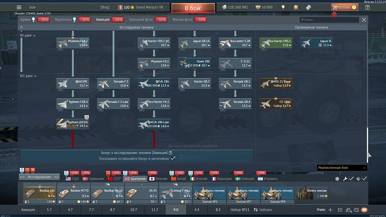Select the Большой флот tab
The width and height of the screenshot is (386, 217).
142,19
